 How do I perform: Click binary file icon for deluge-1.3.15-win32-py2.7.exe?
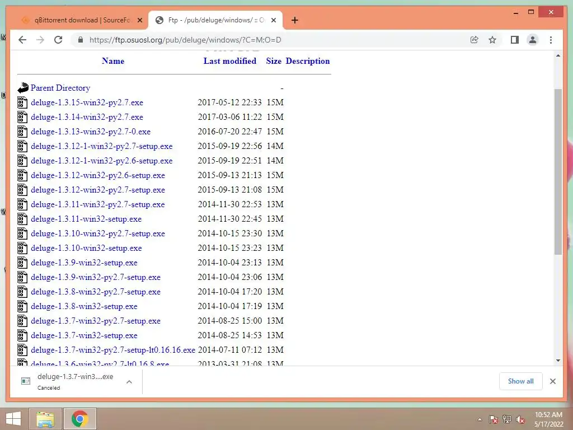pyautogui.click(x=22, y=102)
